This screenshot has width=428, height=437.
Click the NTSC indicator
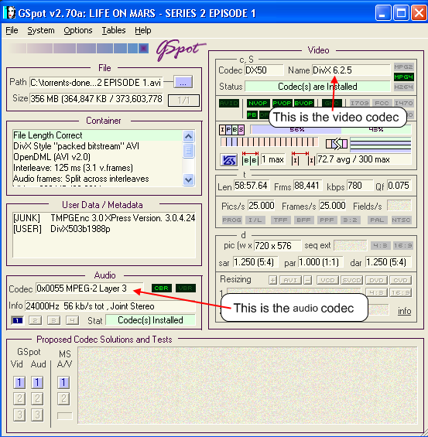[401, 220]
